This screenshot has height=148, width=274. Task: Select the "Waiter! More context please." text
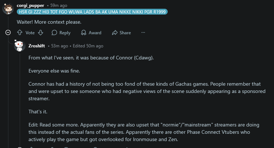point(49,22)
